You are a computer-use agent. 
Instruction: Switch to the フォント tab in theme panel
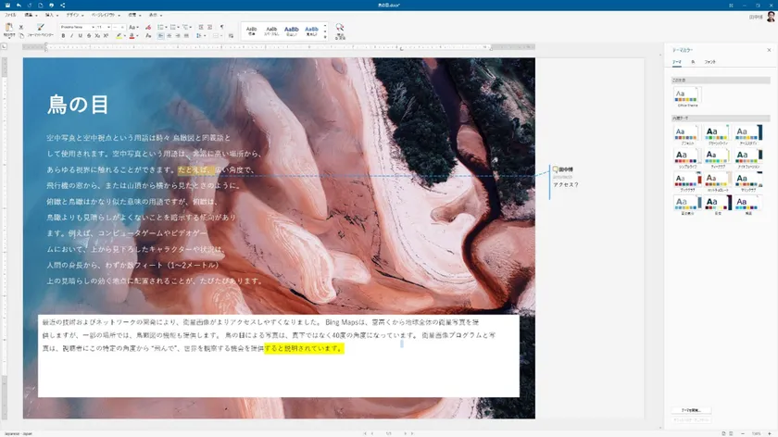pos(710,61)
